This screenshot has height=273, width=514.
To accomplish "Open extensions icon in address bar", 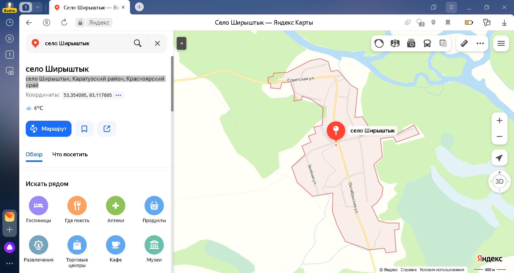I will coord(407,23).
